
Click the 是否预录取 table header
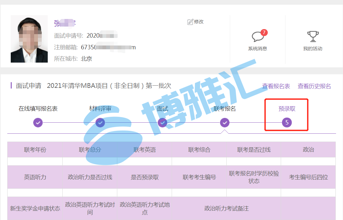(x=144, y=177)
